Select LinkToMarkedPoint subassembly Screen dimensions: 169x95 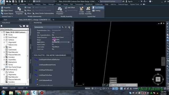click(43, 80)
